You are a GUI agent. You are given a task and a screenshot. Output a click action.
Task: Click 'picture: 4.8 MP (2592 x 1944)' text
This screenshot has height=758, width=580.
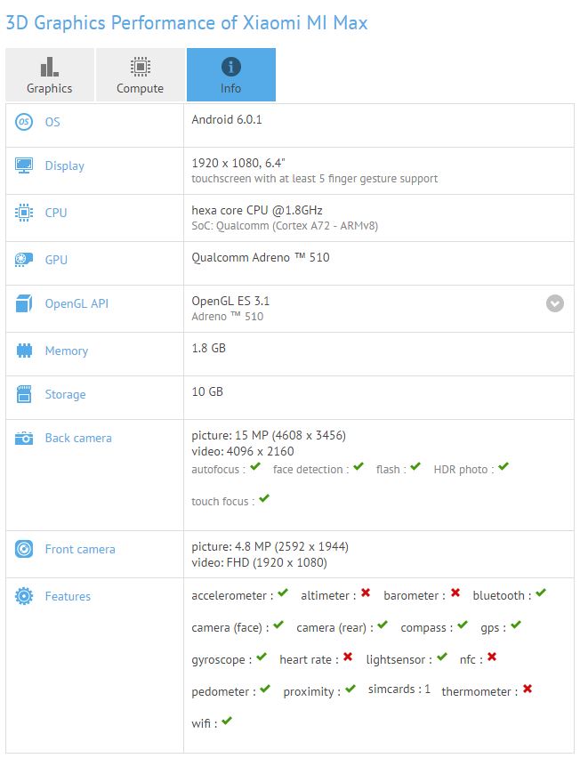(x=270, y=547)
